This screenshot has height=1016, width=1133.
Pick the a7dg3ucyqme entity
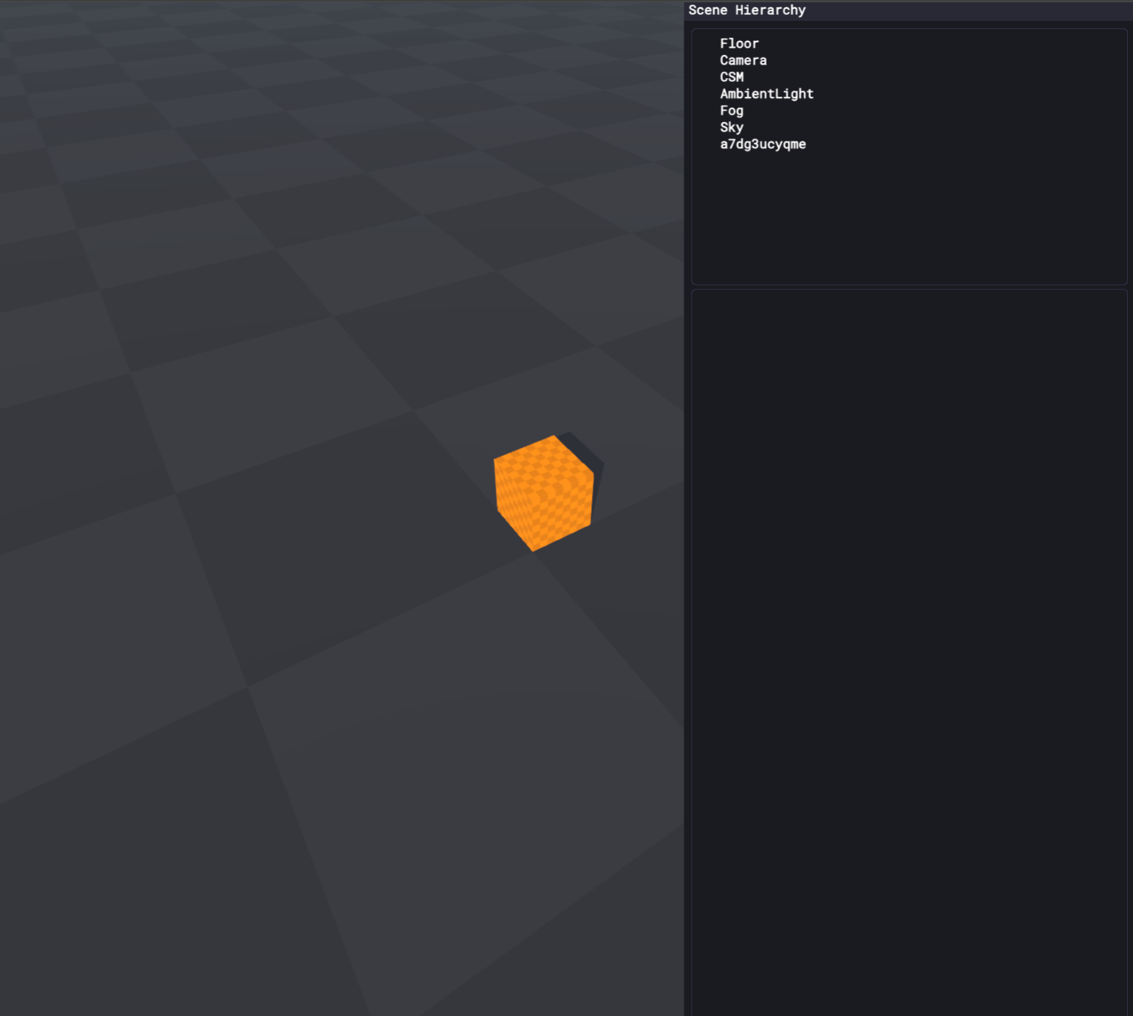click(x=762, y=144)
